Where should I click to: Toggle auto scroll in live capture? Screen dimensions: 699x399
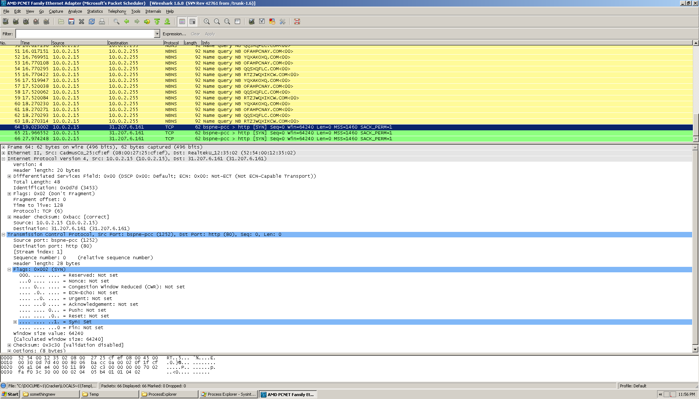click(193, 22)
